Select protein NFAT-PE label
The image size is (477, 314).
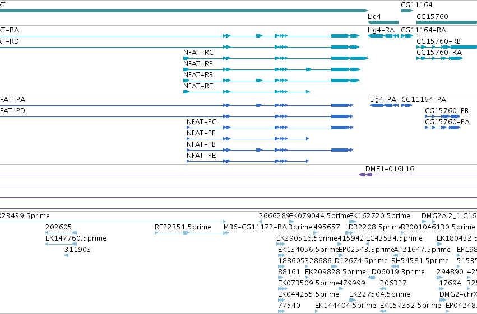(201, 156)
